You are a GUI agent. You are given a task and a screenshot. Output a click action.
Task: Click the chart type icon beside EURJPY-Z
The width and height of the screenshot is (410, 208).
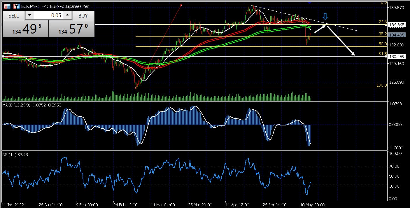pos(17,6)
